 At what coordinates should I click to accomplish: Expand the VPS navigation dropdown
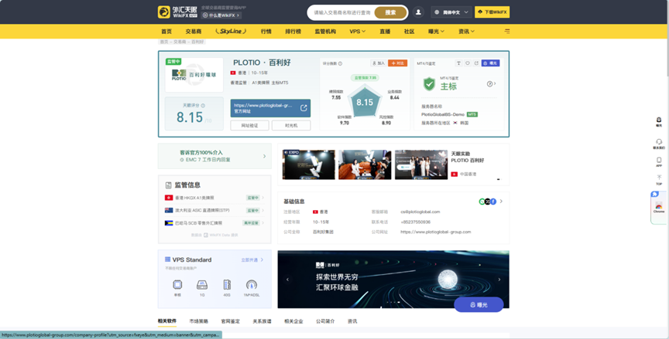(357, 32)
